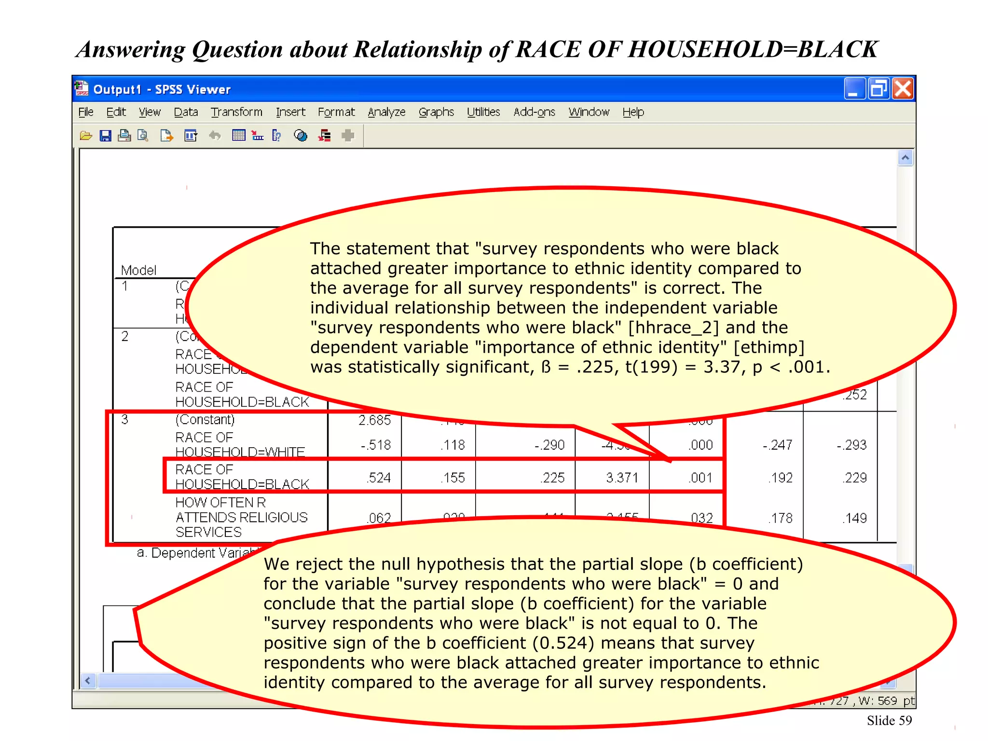Viewport: 988px width, 741px height.
Task: Click the correlation cell .192
Action: tap(781, 478)
